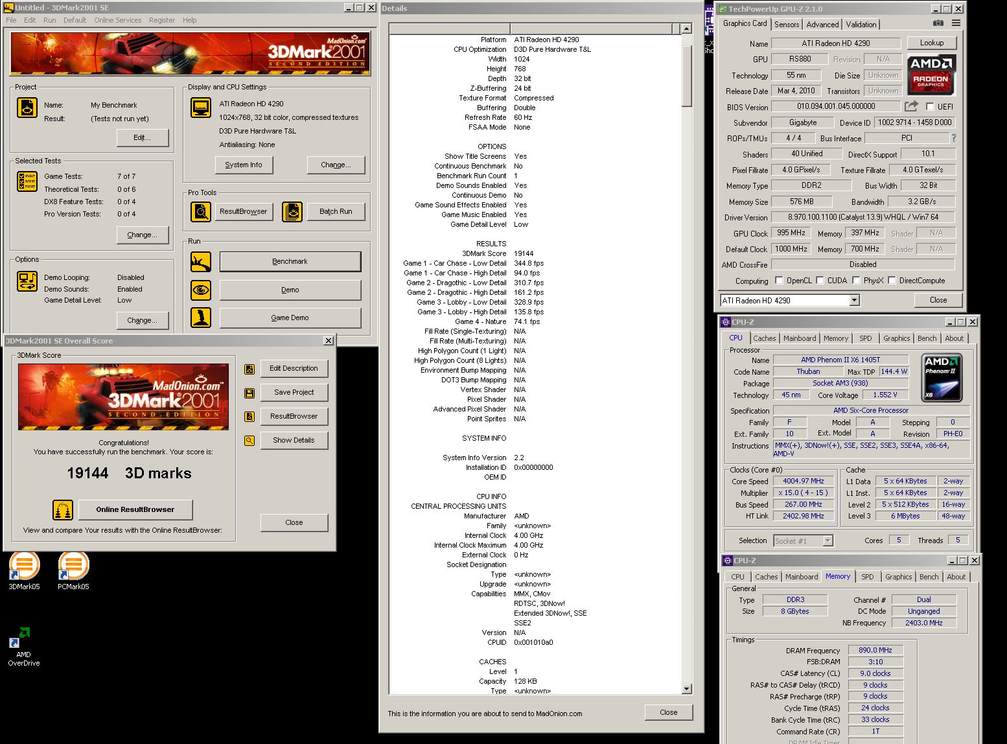The width and height of the screenshot is (1007, 744).
Task: Click the Batch Run icon in Pro Tools
Action: 292,212
